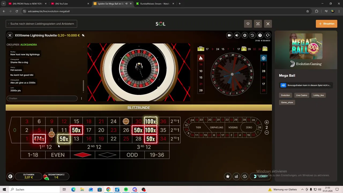Bet on 1-18 low numbers
The height and width of the screenshot is (193, 343).
tap(33, 155)
